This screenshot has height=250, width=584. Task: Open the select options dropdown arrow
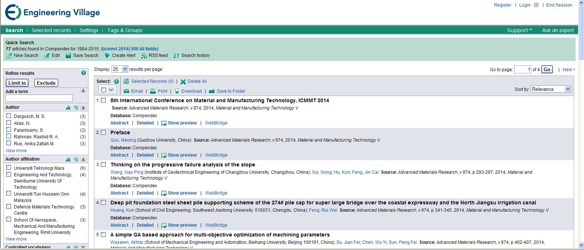pyautogui.click(x=111, y=90)
